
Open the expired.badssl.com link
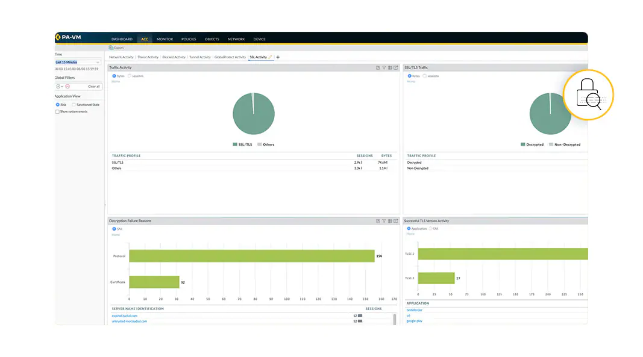click(x=127, y=315)
